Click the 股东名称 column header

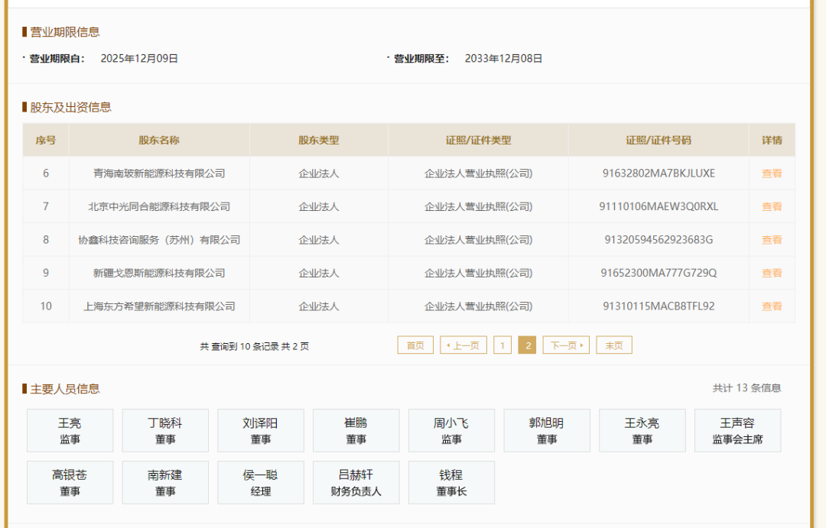tap(159, 140)
